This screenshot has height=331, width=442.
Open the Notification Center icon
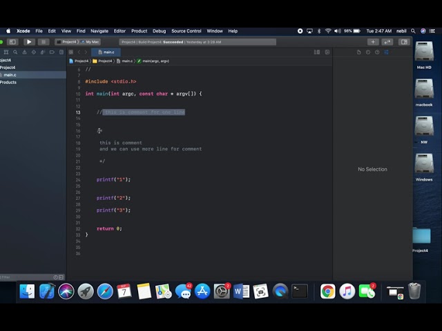(x=432, y=31)
